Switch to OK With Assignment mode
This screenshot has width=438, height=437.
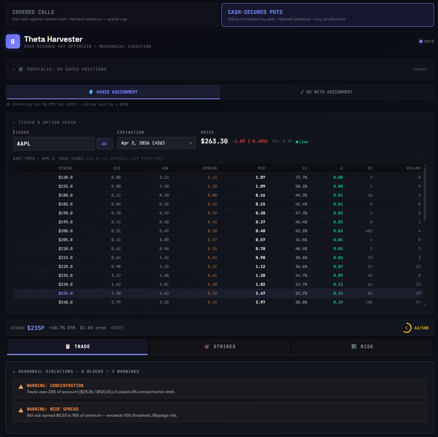[x=327, y=92]
